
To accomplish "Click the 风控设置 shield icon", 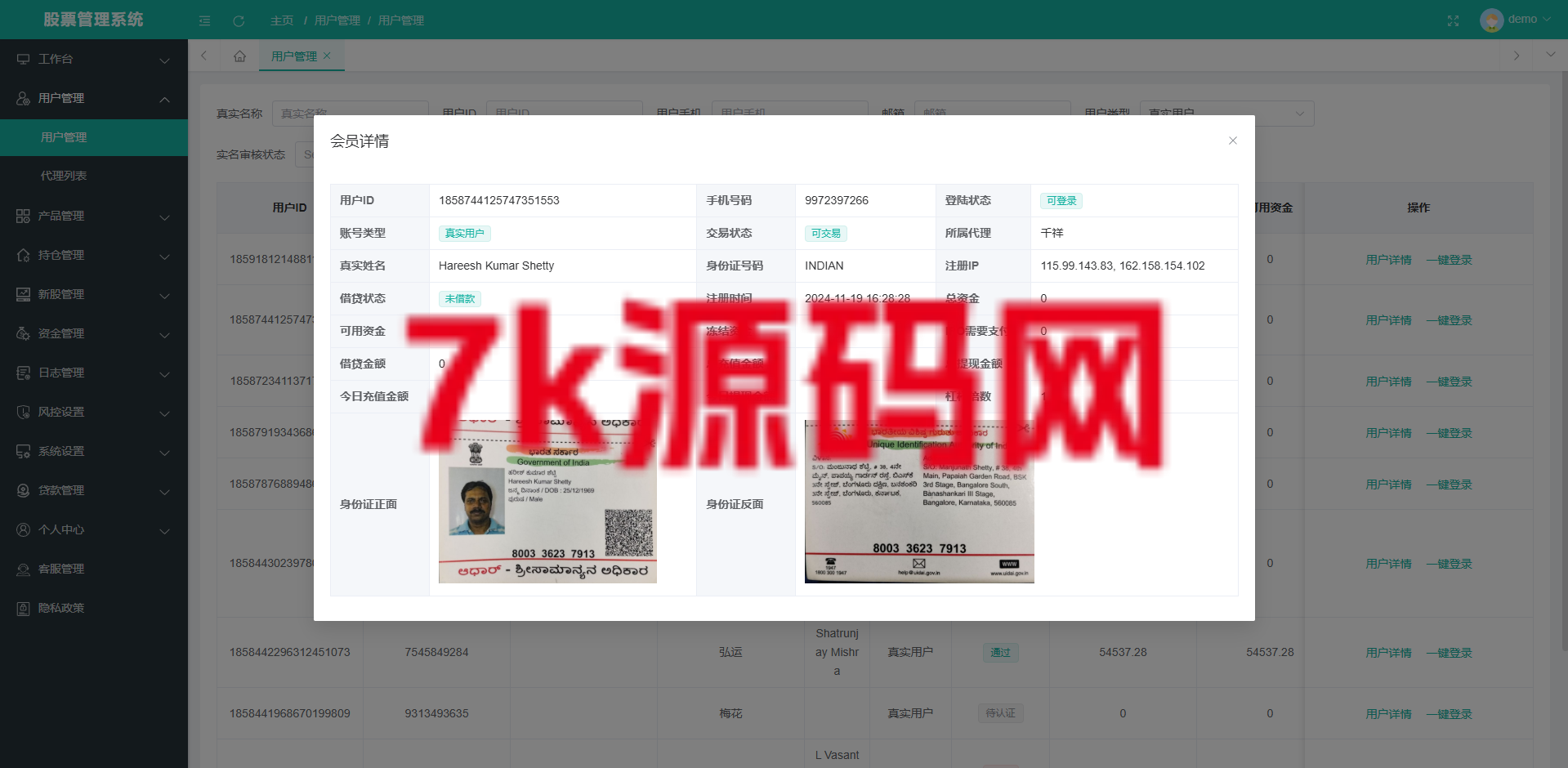I will (23, 412).
